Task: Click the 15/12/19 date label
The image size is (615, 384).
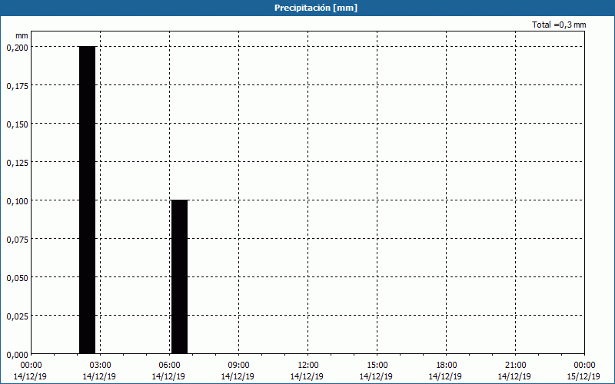Action: [x=583, y=376]
